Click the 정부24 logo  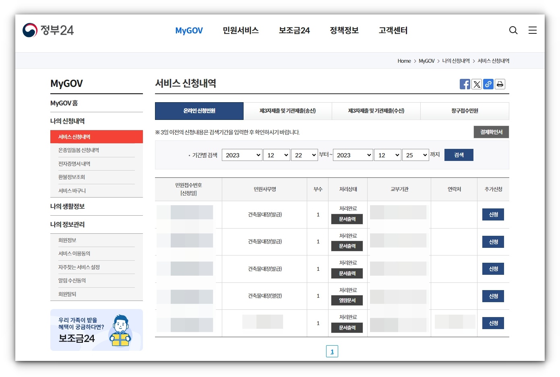[48, 29]
